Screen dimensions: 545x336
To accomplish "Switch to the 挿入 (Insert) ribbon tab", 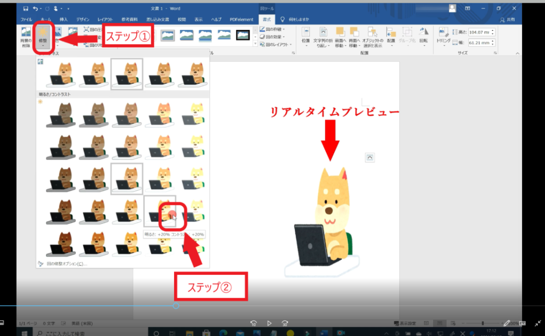I will (62, 19).
